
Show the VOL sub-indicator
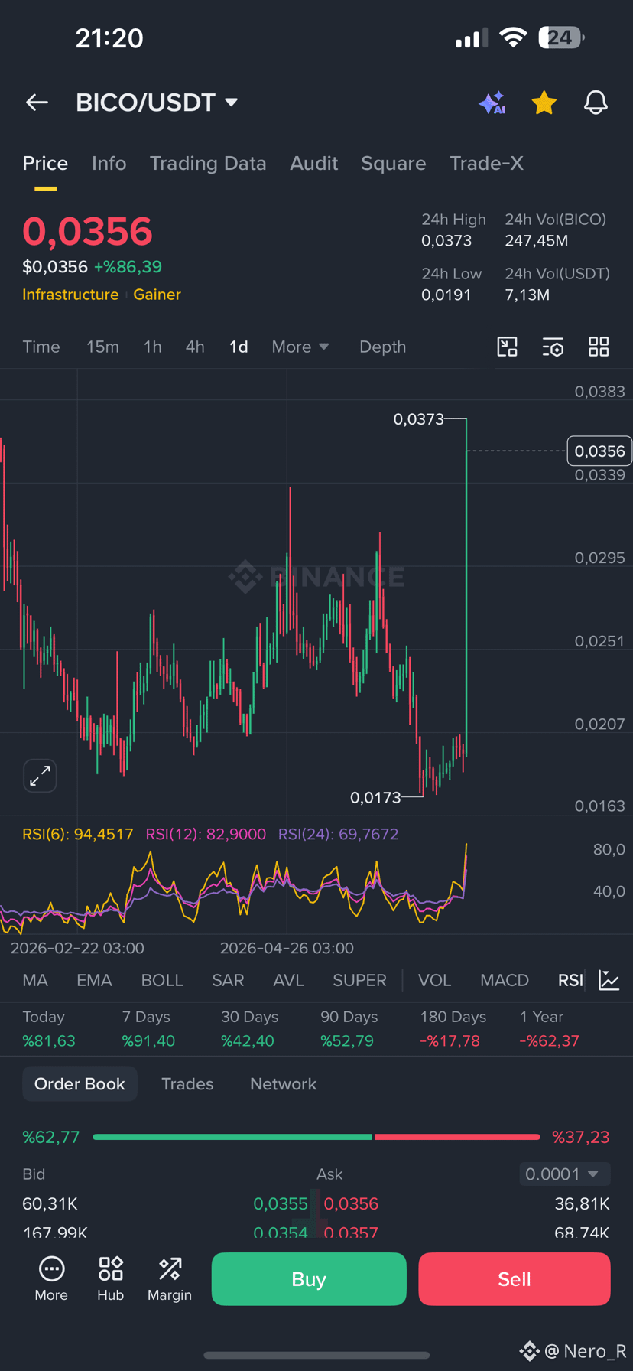click(434, 980)
